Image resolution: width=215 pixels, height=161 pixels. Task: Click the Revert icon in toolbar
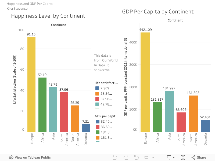pos(136,158)
